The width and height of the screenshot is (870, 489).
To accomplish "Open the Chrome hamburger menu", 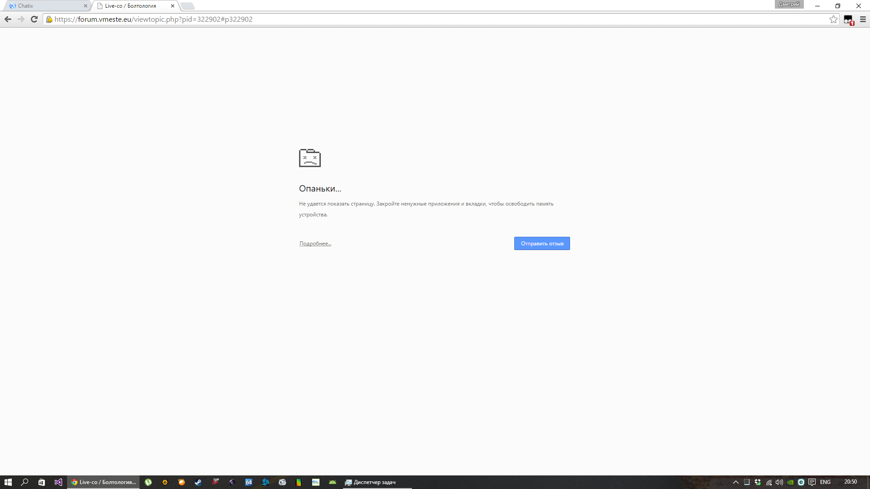I will tap(863, 19).
